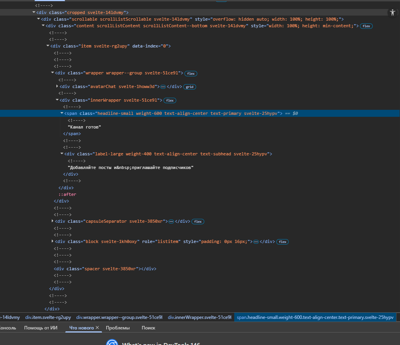
Task: Expand the avatarChat div node
Action: [57, 86]
